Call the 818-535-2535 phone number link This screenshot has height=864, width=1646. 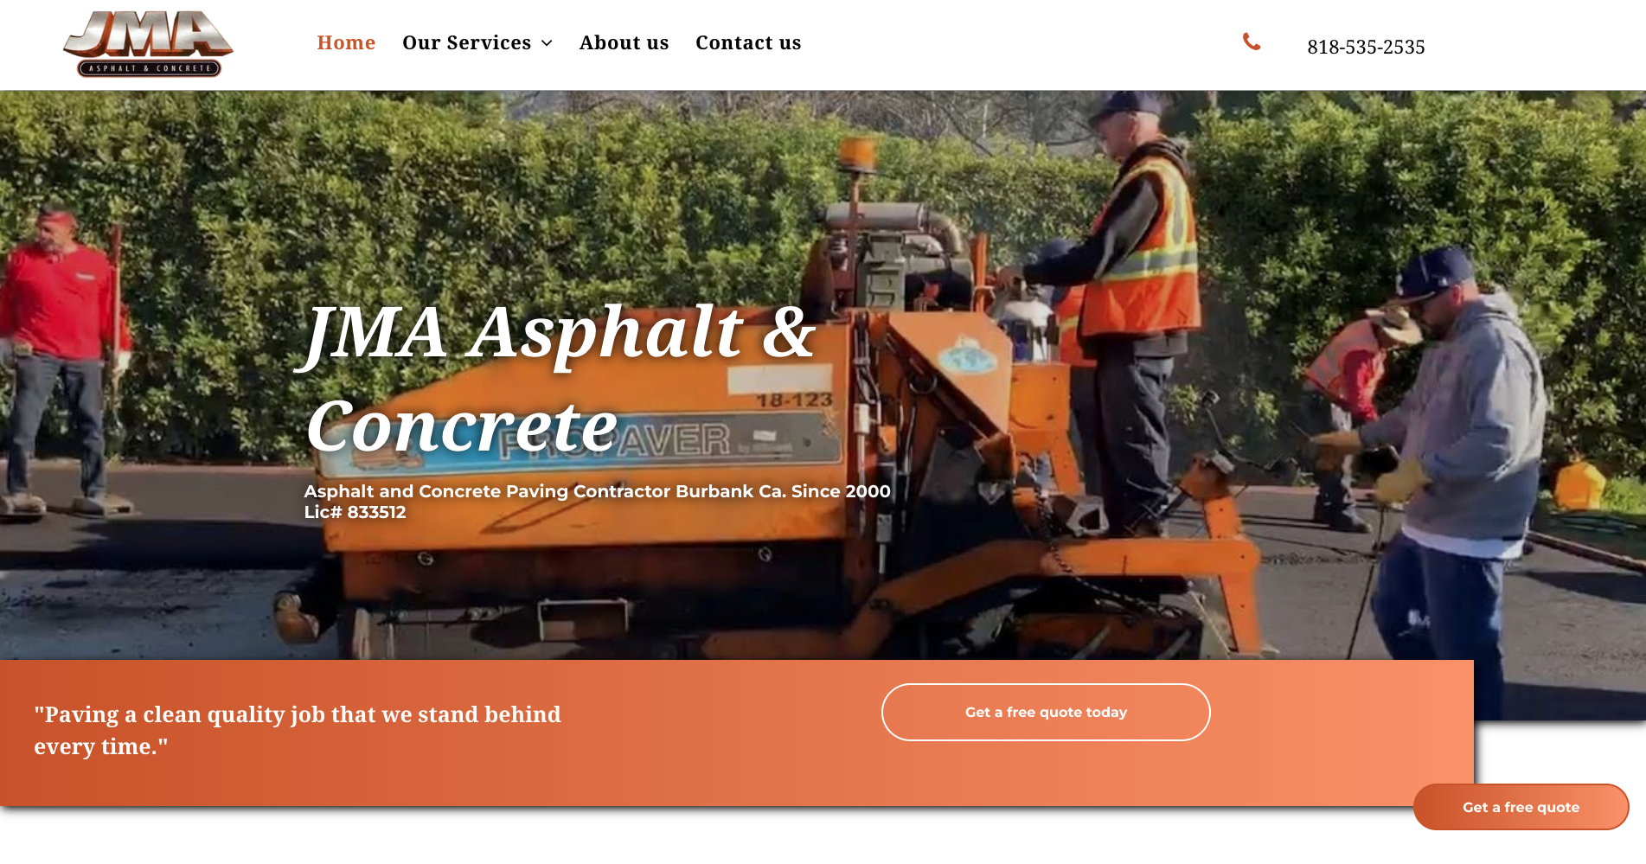(1366, 47)
